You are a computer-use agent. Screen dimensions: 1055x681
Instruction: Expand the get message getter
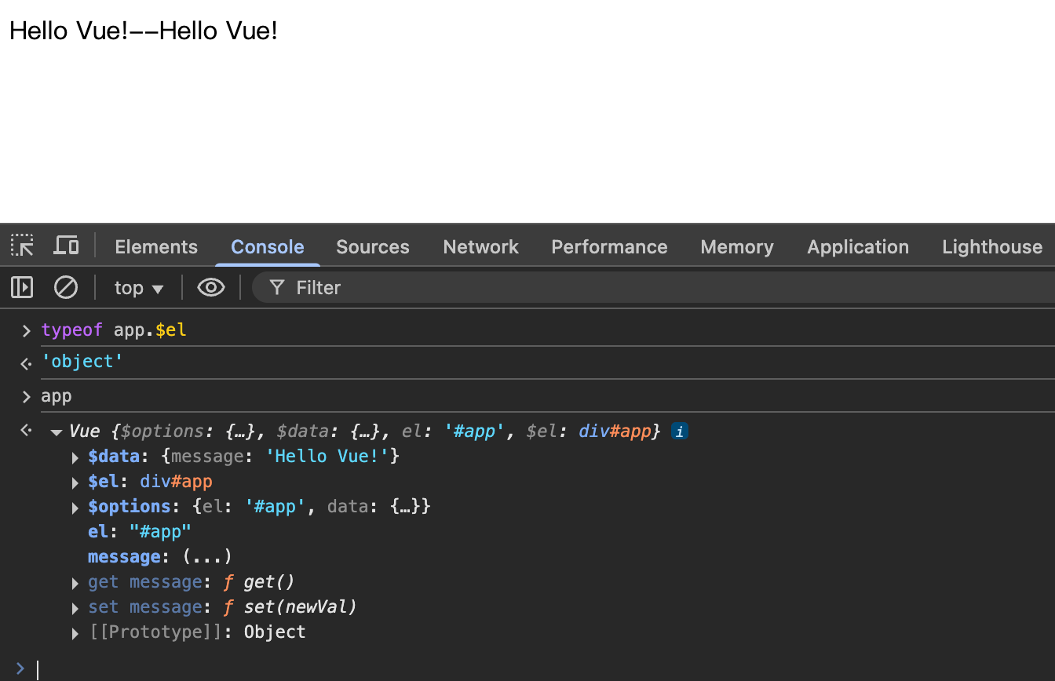(75, 583)
